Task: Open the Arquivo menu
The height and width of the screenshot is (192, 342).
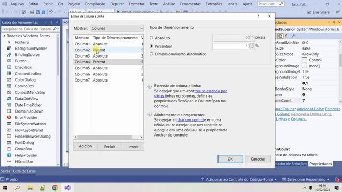Action: click(x=17, y=4)
